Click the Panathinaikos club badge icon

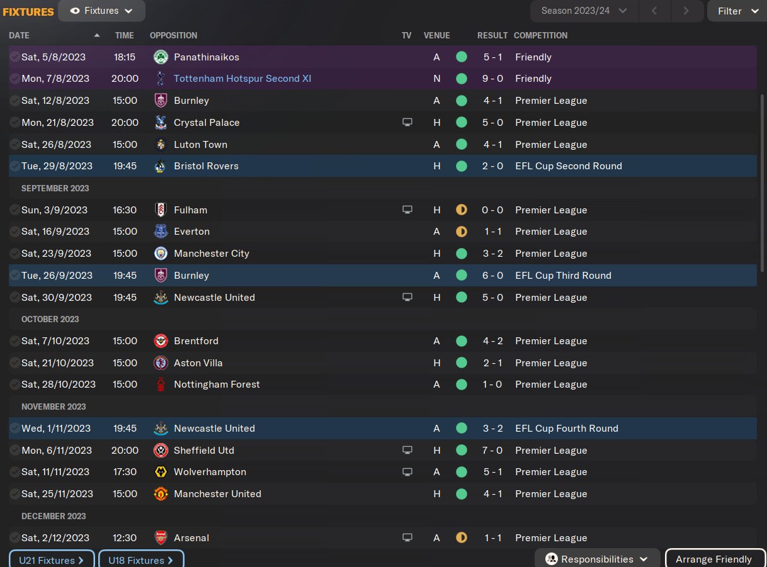coord(161,57)
